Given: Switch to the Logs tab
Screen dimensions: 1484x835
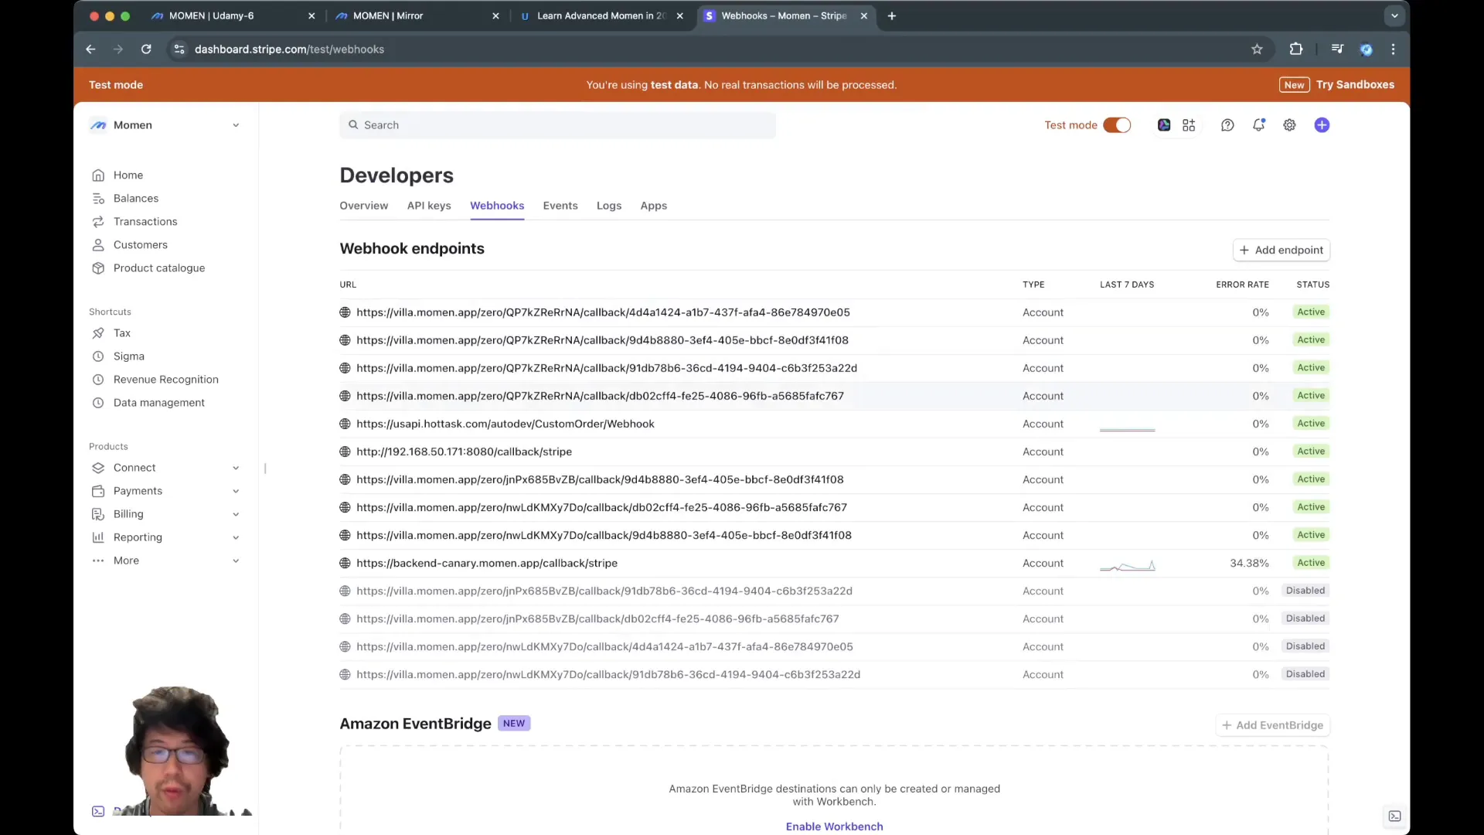Looking at the screenshot, I should pyautogui.click(x=609, y=206).
